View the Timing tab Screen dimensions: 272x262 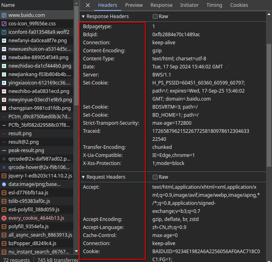(x=214, y=5)
